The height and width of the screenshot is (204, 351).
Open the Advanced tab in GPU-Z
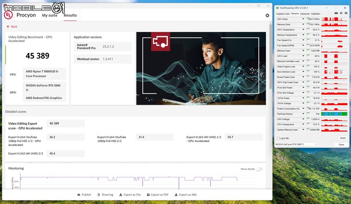pyautogui.click(x=305, y=13)
